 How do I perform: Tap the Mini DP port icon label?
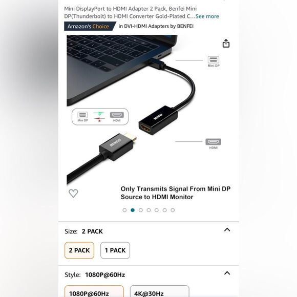pyautogui.click(x=214, y=61)
